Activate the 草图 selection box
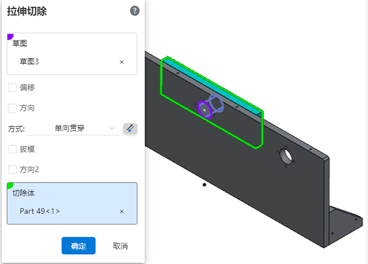 pyautogui.click(x=72, y=54)
